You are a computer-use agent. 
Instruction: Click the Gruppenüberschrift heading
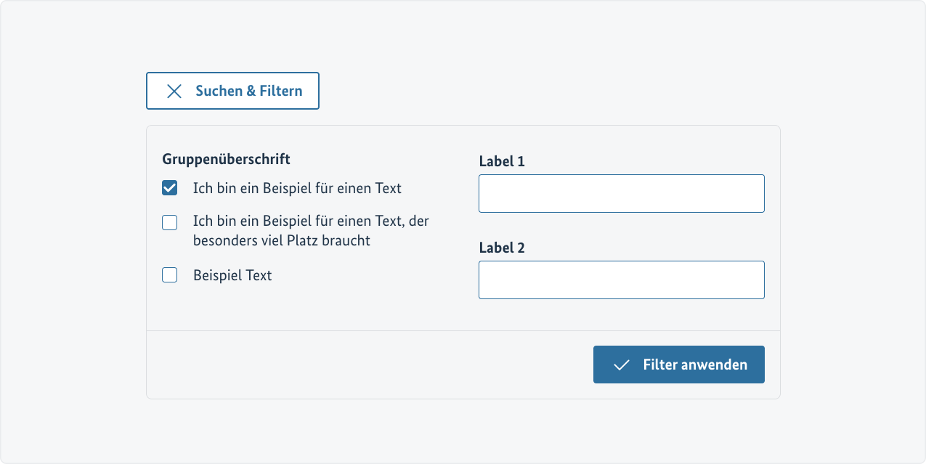pyautogui.click(x=226, y=159)
